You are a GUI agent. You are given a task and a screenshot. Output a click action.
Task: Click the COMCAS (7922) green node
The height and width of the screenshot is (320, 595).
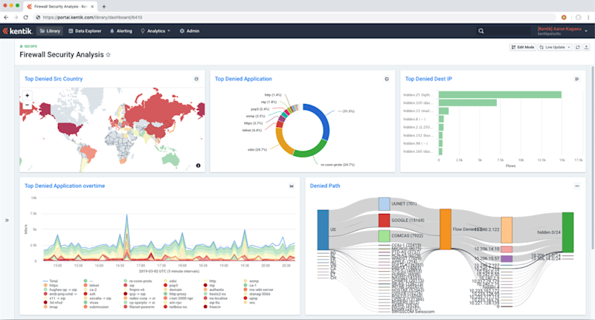384,236
